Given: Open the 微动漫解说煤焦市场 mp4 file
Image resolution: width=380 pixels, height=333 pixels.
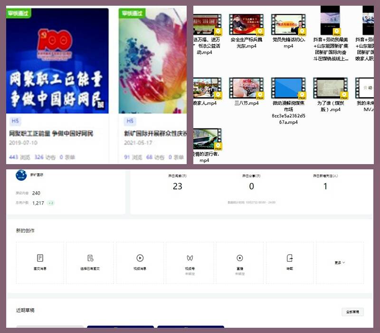Looking at the screenshot, I should click(x=288, y=88).
